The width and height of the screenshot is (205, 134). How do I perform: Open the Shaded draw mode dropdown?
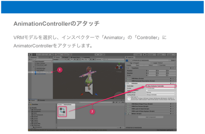[x=59, y=59]
